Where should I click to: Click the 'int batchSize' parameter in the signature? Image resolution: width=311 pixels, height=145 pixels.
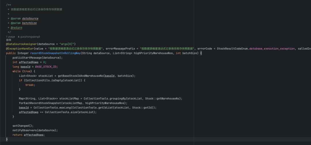pos(187,53)
